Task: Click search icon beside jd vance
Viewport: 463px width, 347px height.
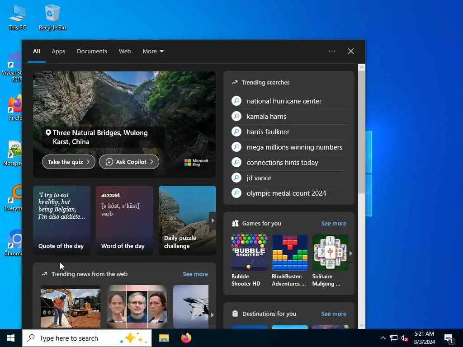Action: [236, 178]
